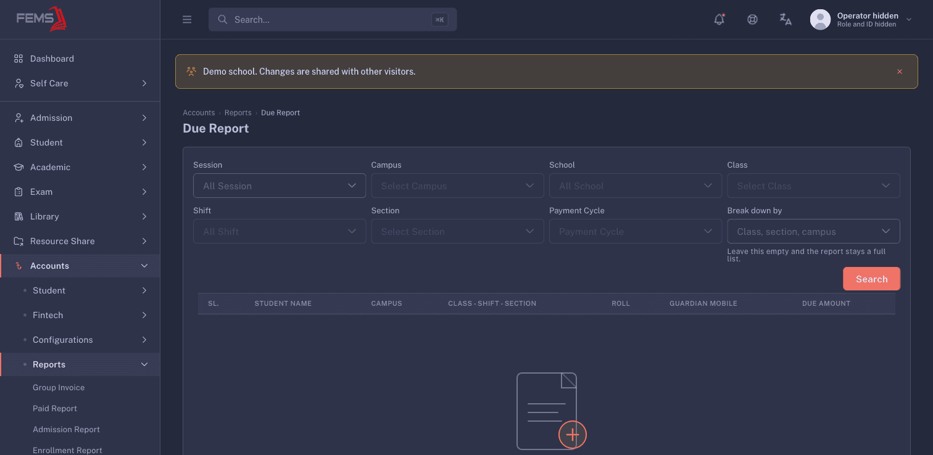This screenshot has width=933, height=455.
Task: Open the Select Campus dropdown
Action: click(x=457, y=186)
